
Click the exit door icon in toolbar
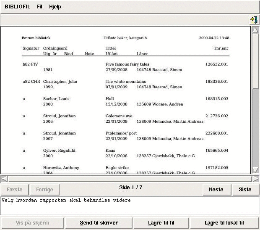pyautogui.click(x=253, y=20)
